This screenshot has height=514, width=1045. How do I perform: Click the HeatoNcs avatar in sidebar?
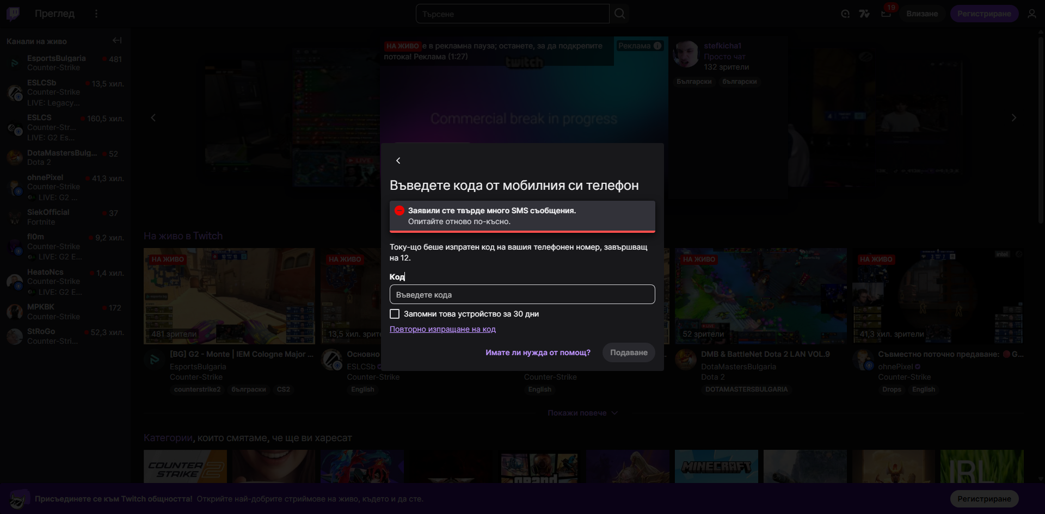[15, 282]
